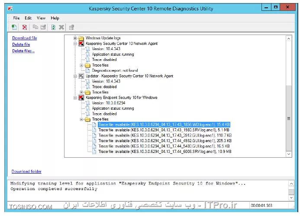Collapse the Updater - Network Agent node

click(x=75, y=76)
